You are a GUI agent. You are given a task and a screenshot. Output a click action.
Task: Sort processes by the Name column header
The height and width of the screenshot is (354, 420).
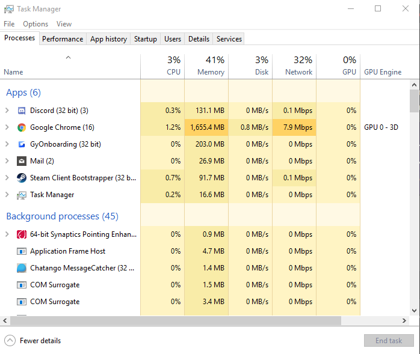pyautogui.click(x=13, y=72)
